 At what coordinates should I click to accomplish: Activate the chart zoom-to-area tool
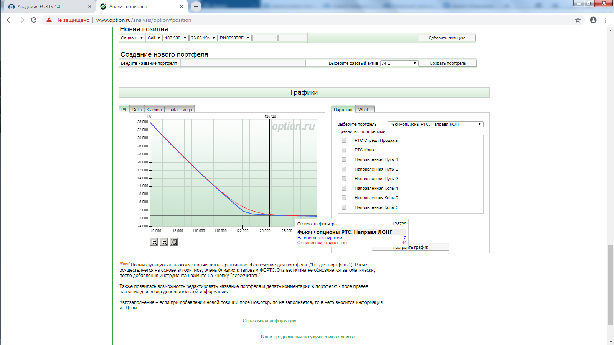coord(174,242)
